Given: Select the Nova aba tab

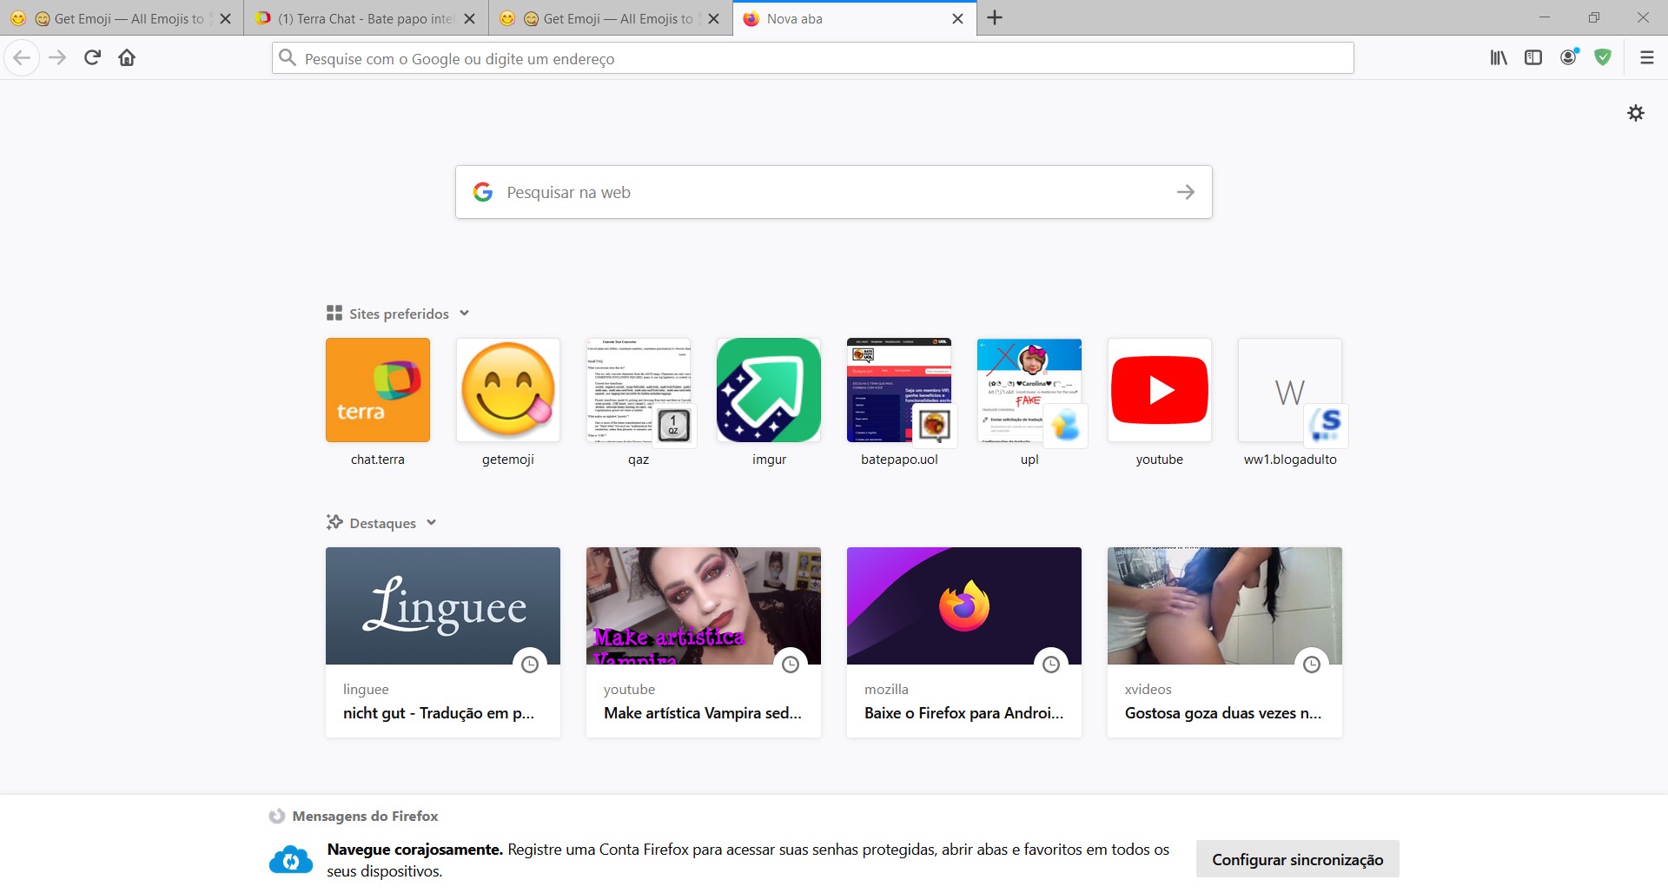Looking at the screenshot, I should click(x=855, y=18).
